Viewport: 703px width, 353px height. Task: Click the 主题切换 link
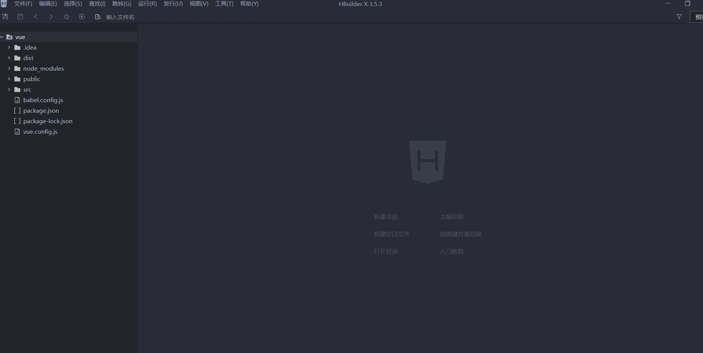point(452,217)
